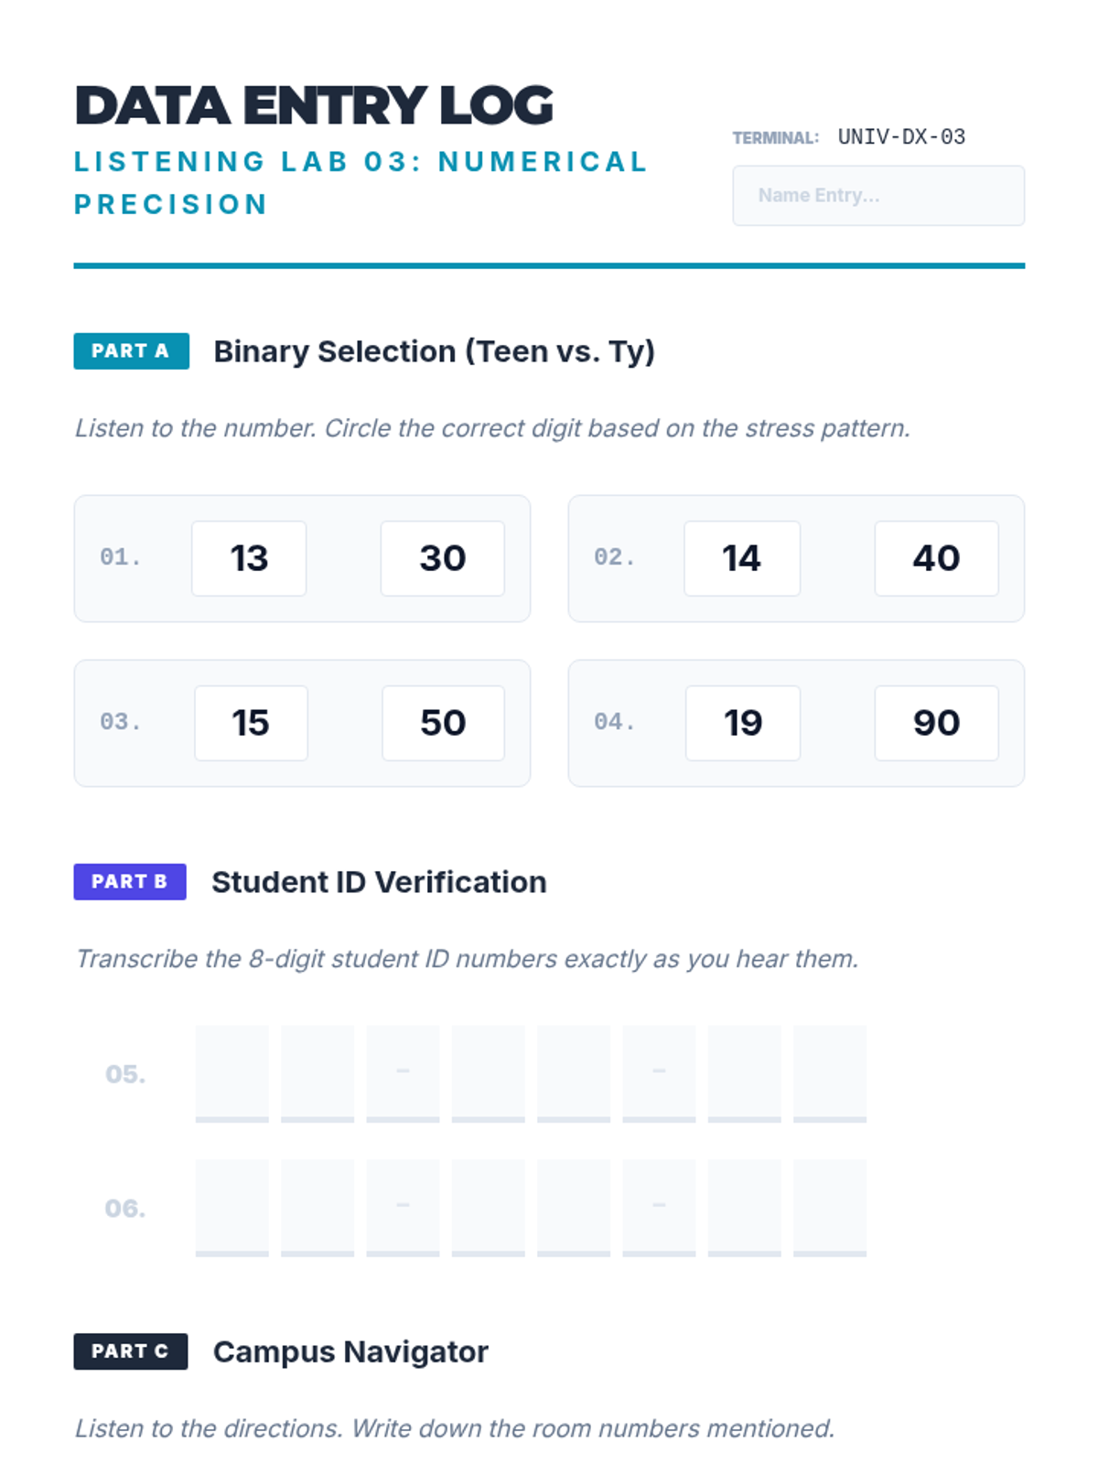
Task: Click the UNIV-DX-03 terminal code
Action: (901, 137)
